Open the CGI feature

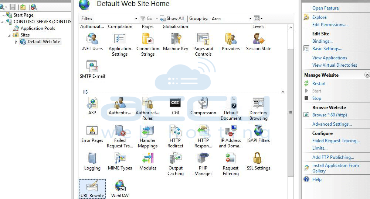(175, 106)
